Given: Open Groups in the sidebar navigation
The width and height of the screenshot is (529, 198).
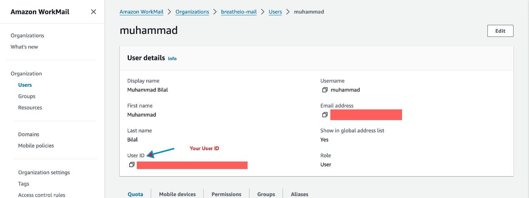Looking at the screenshot, I should tap(27, 96).
